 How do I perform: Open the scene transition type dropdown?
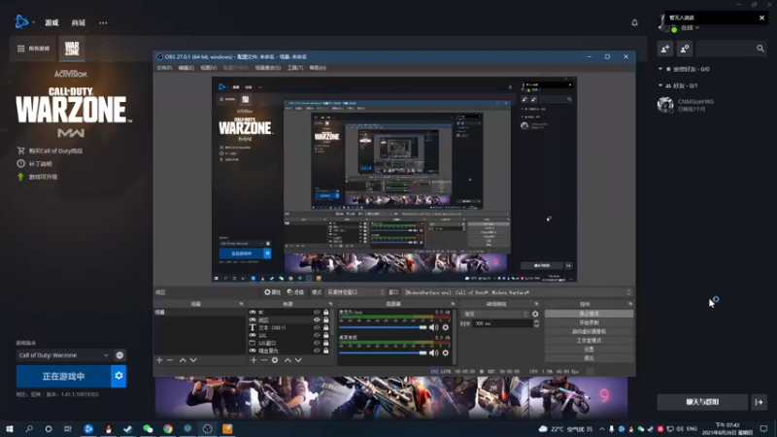495,314
